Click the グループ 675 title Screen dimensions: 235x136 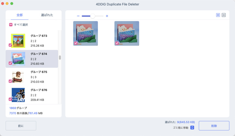(x=39, y=72)
